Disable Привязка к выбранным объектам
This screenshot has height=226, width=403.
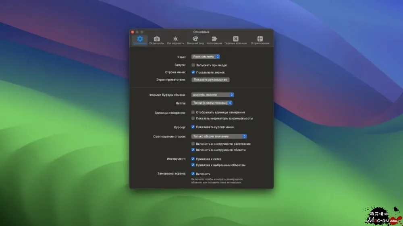click(x=193, y=165)
